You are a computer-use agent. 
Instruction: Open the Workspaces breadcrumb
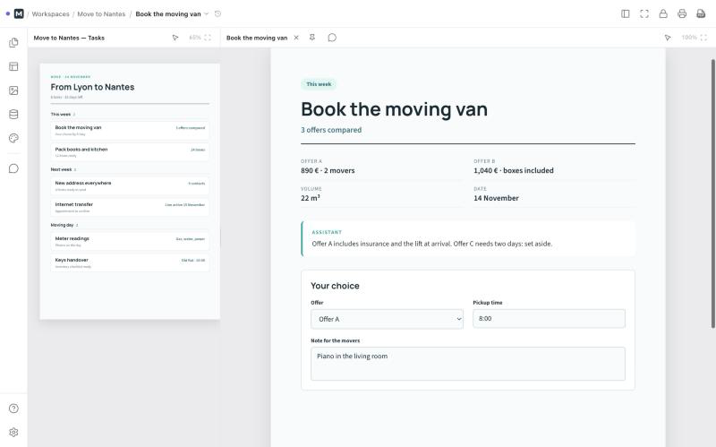tap(51, 14)
